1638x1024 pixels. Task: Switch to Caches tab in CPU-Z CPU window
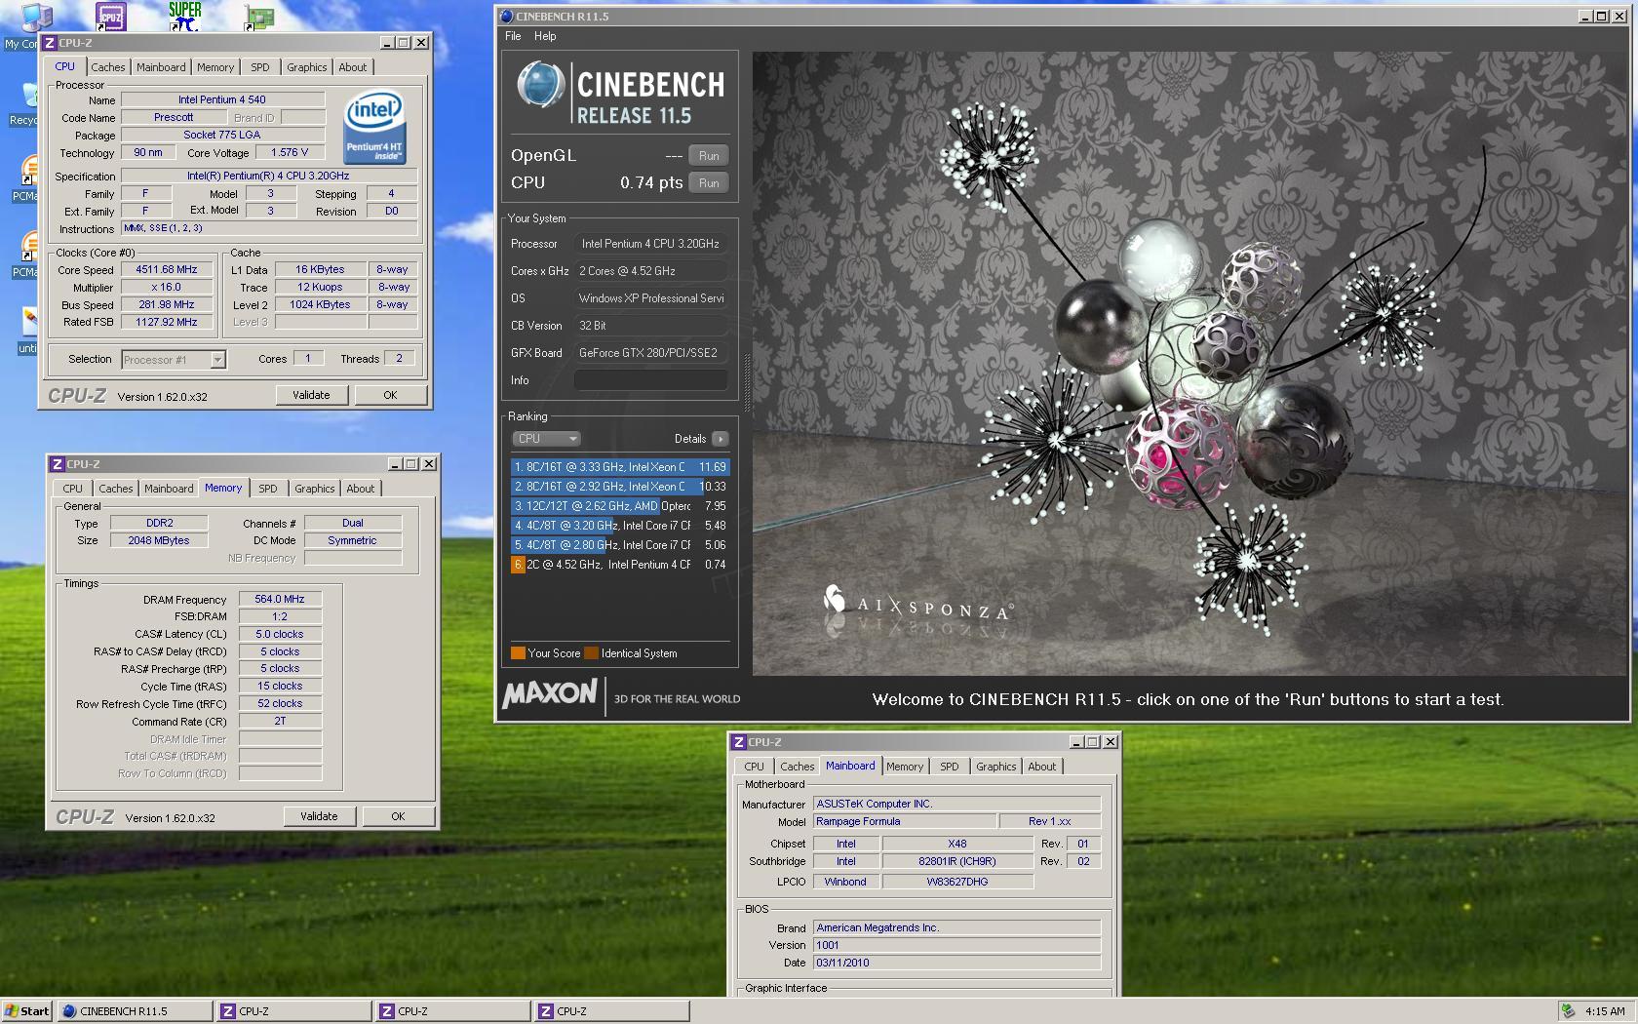pyautogui.click(x=108, y=67)
